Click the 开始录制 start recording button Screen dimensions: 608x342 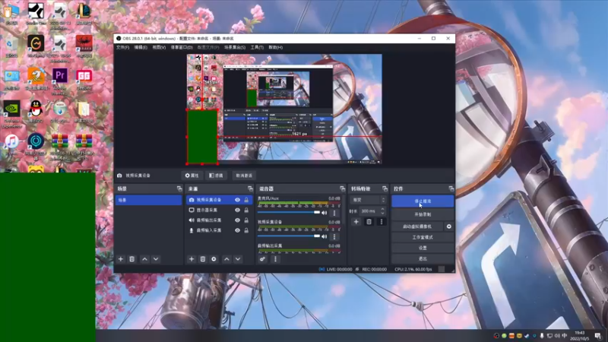423,214
